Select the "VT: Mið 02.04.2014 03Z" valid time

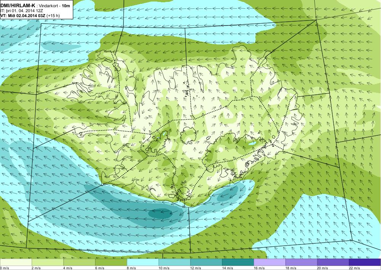click(x=23, y=16)
